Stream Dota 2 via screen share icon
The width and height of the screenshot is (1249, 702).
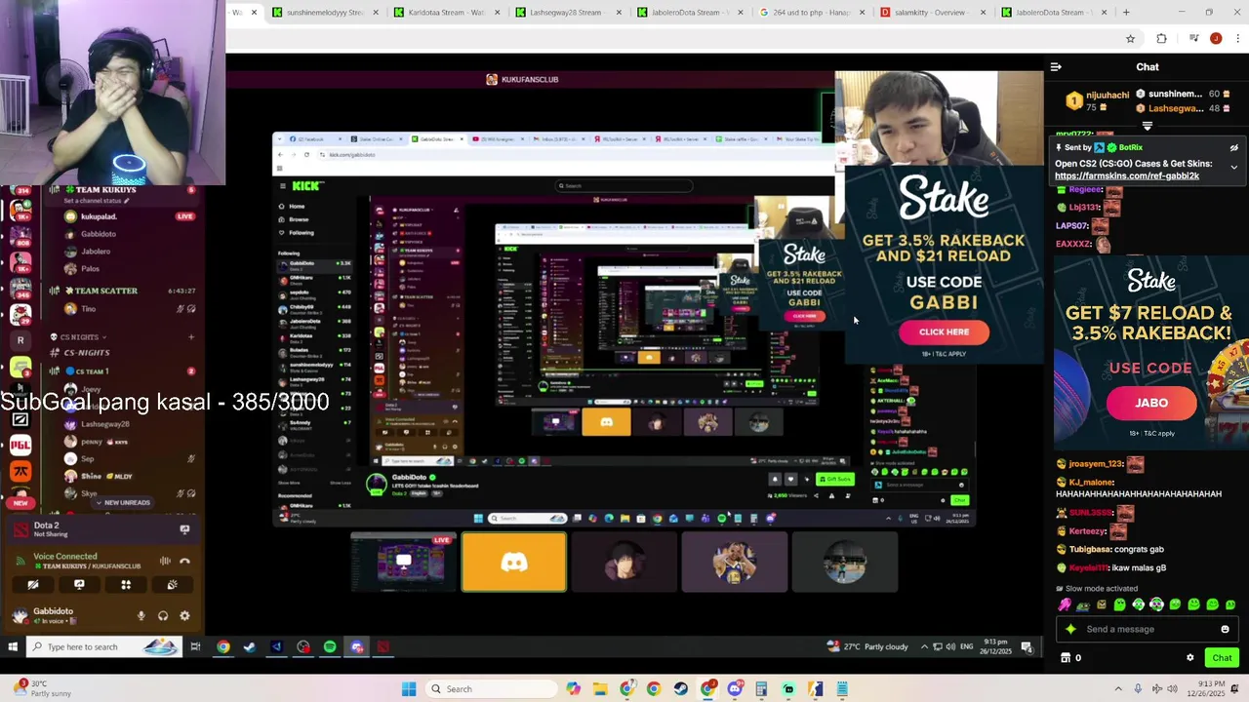pos(184,529)
